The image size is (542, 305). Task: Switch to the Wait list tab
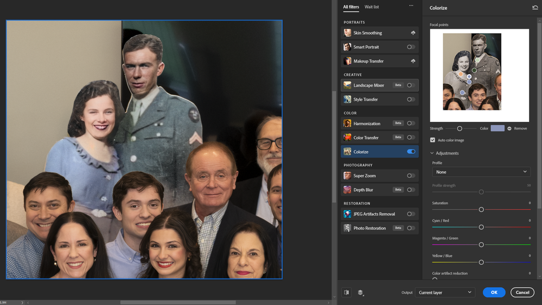[372, 7]
